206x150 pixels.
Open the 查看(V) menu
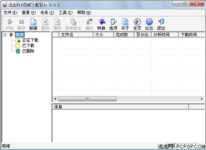(29, 13)
